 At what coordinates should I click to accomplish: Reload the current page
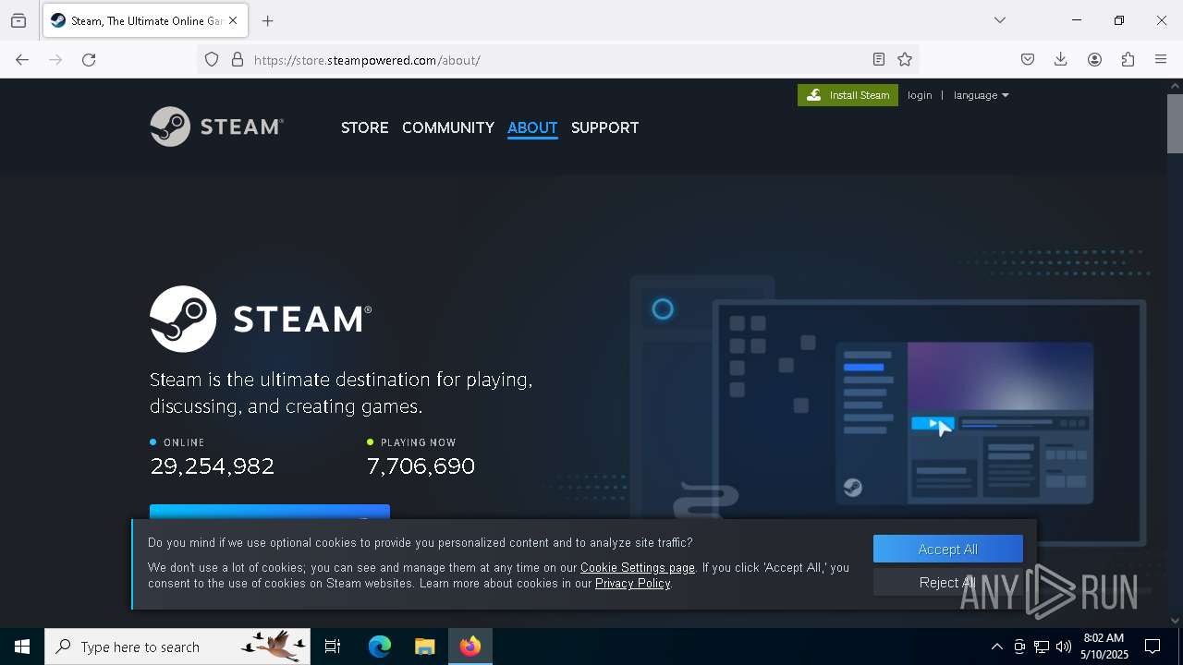coord(89,59)
